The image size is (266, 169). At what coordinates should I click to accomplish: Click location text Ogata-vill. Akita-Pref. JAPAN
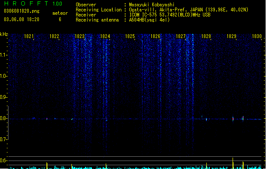pos(167,10)
